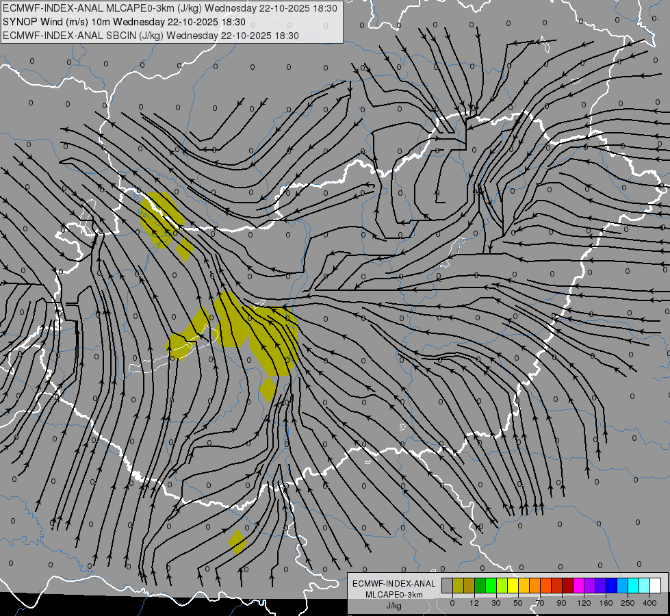Click the MLCAPE0-3km title line at top
The width and height of the screenshot is (670, 616).
coord(170,8)
